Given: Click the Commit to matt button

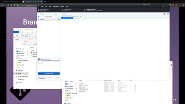Looking at the screenshot, I should 49,74.
